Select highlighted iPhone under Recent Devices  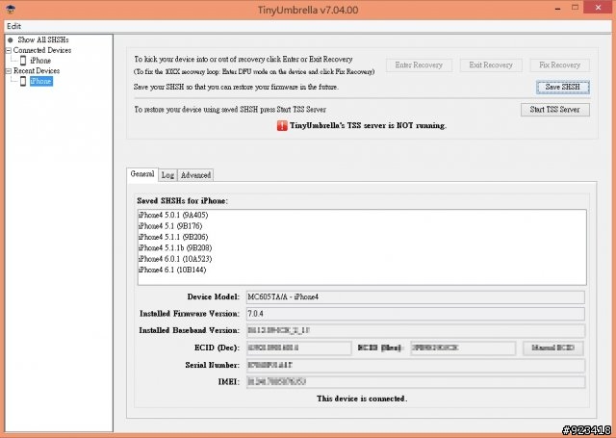[40, 81]
